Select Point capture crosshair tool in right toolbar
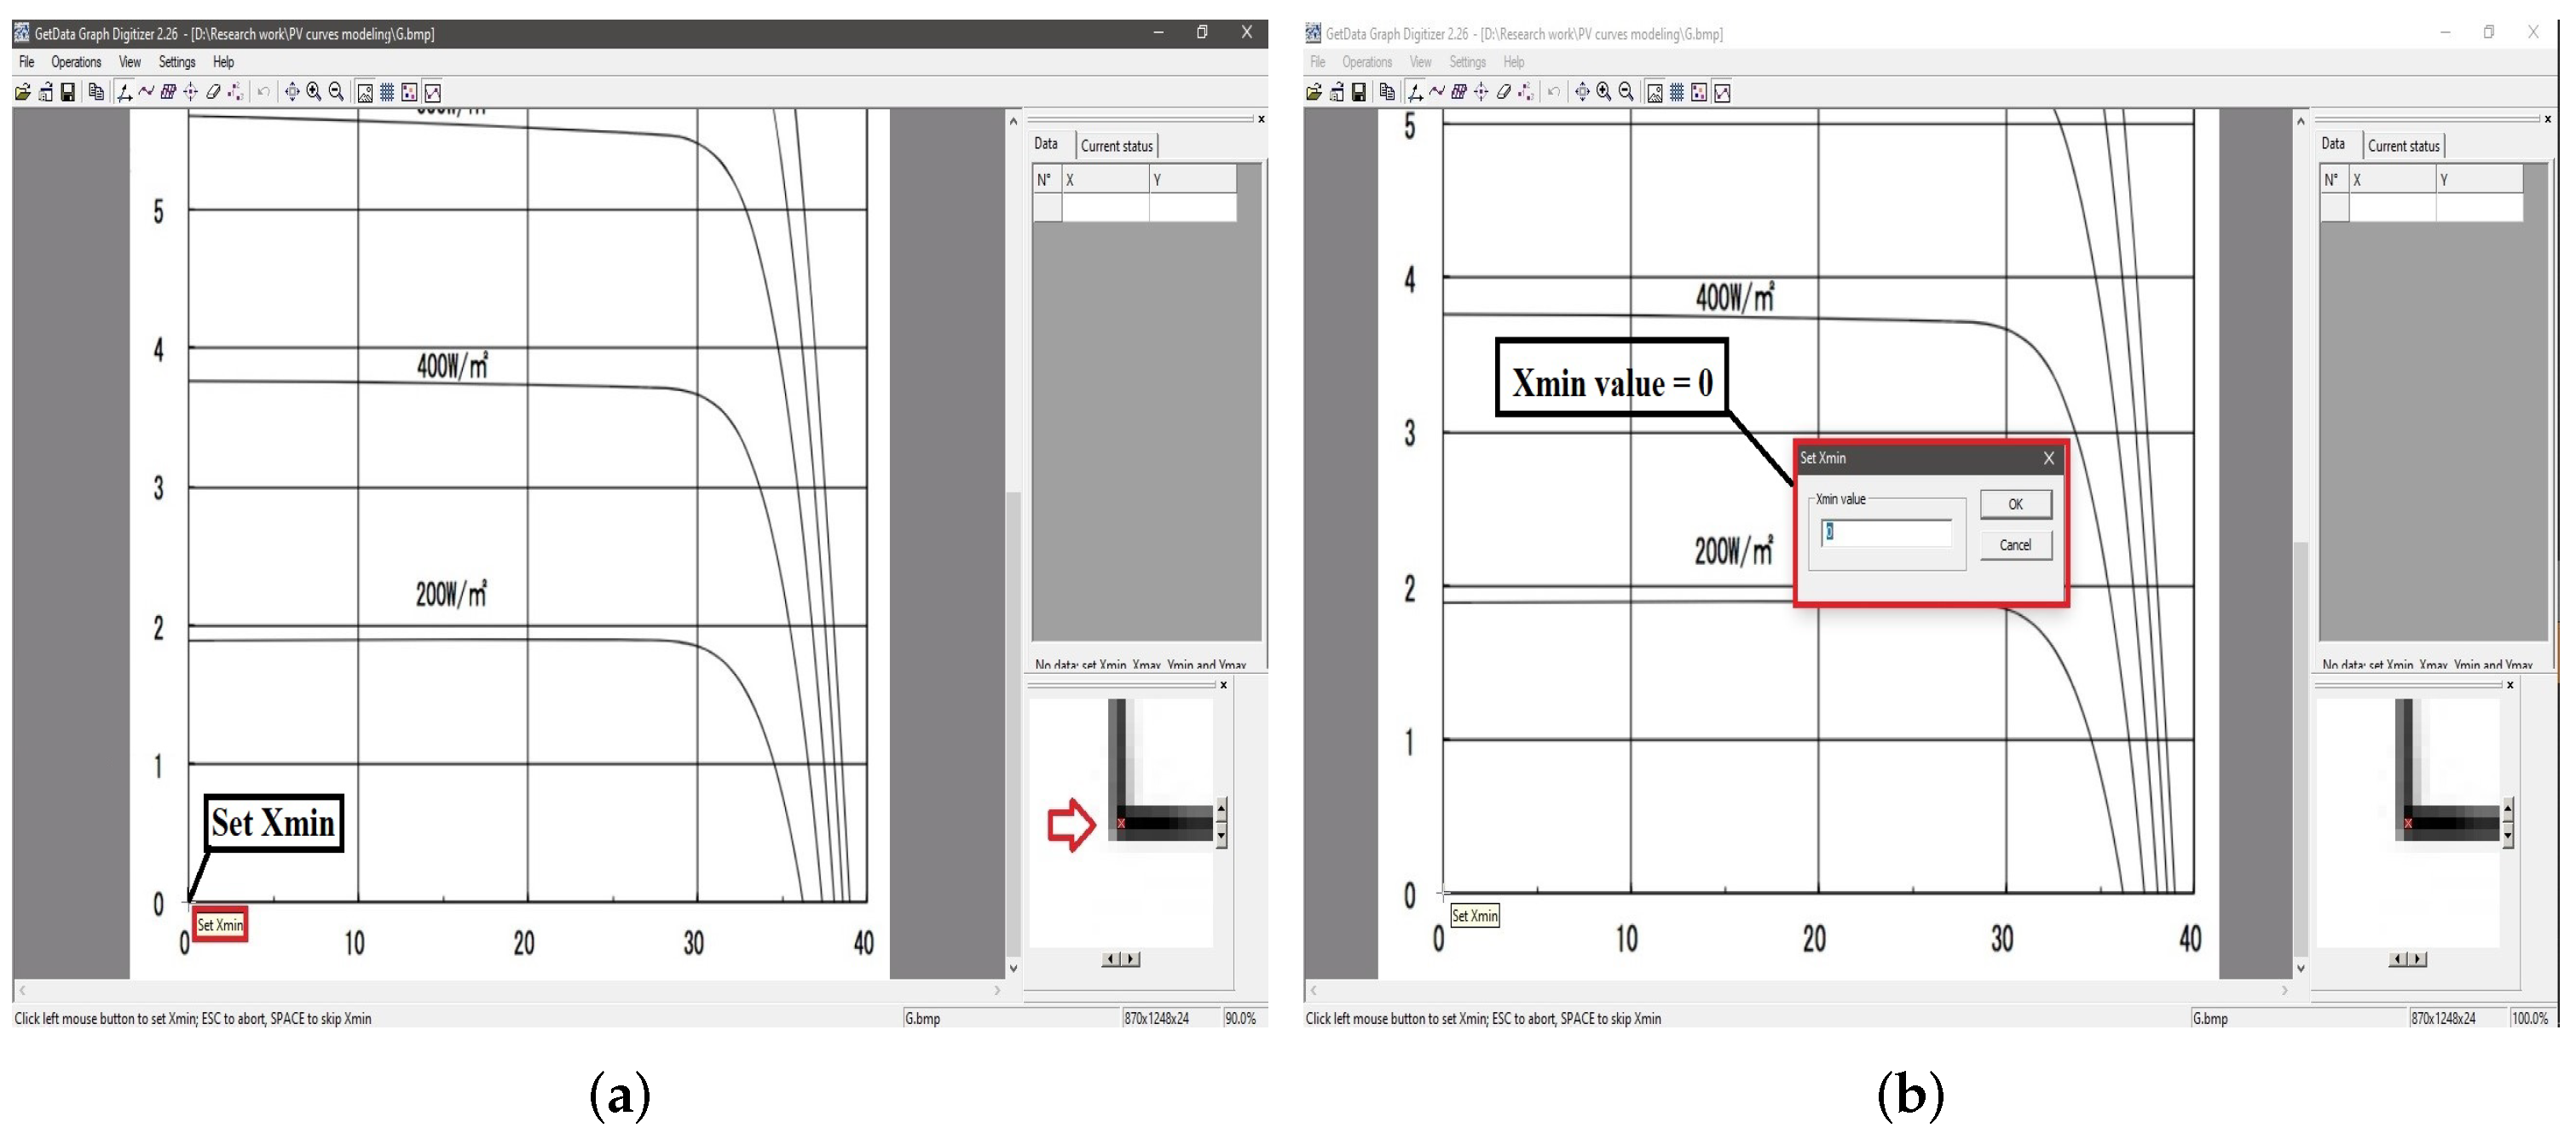 pos(1481,93)
